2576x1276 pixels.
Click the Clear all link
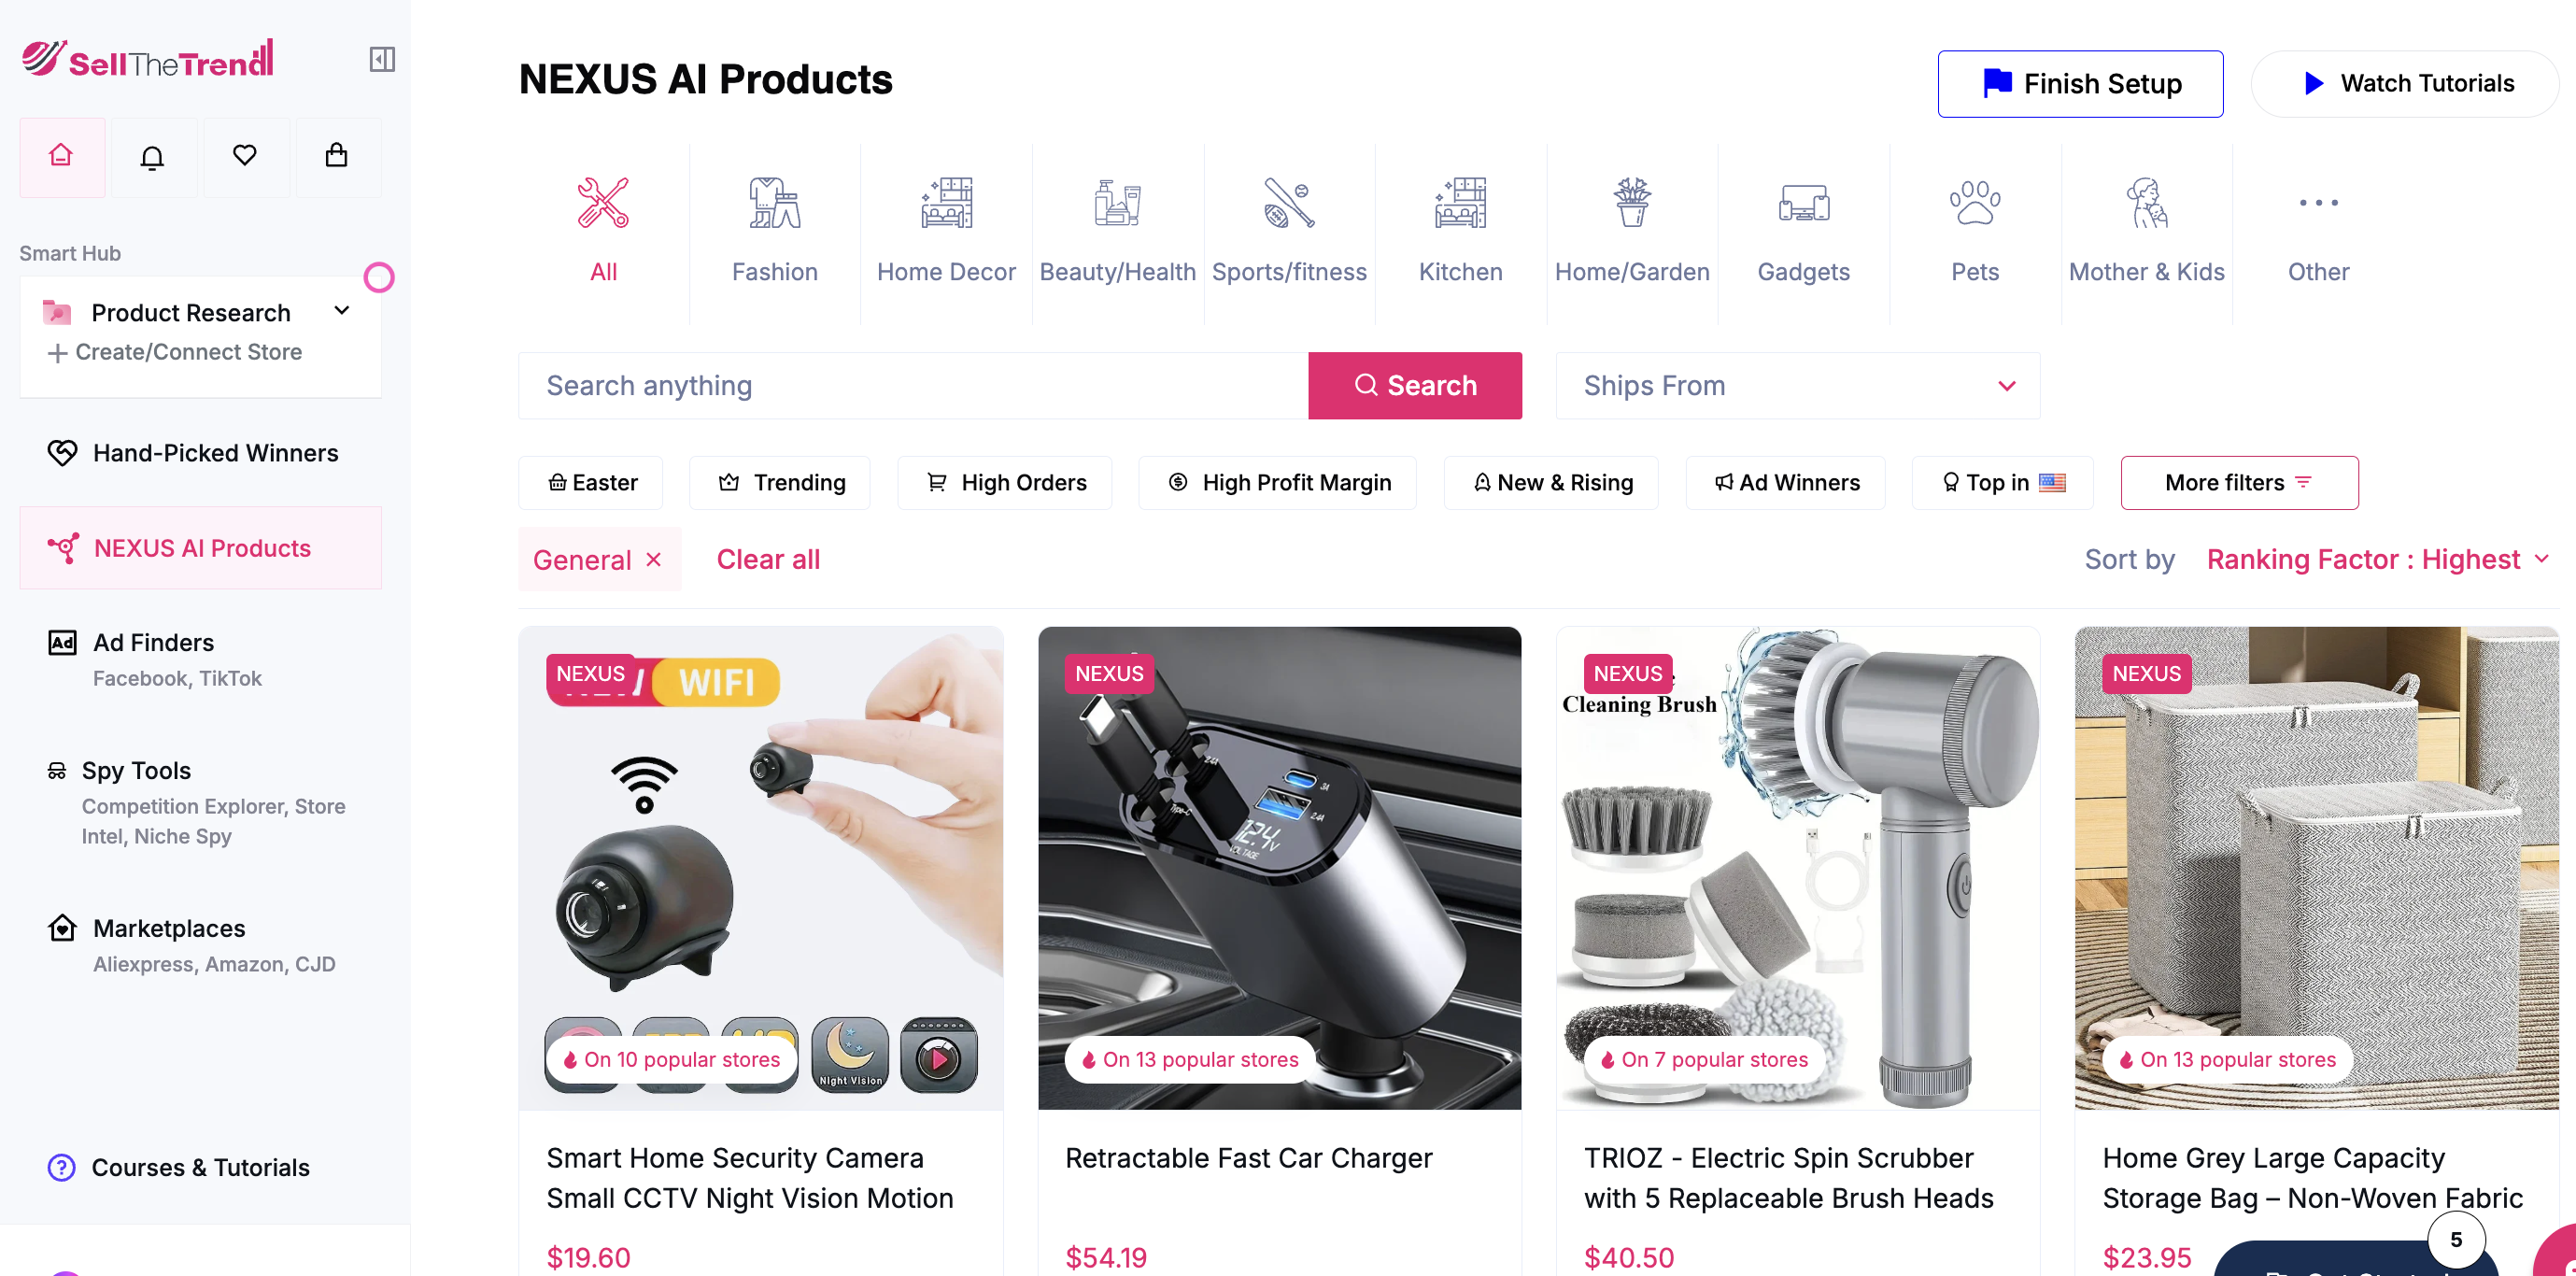coord(767,559)
